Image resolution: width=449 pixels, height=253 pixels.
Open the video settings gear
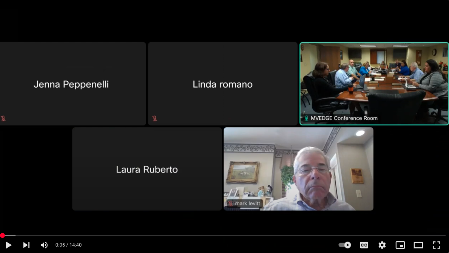click(382, 245)
